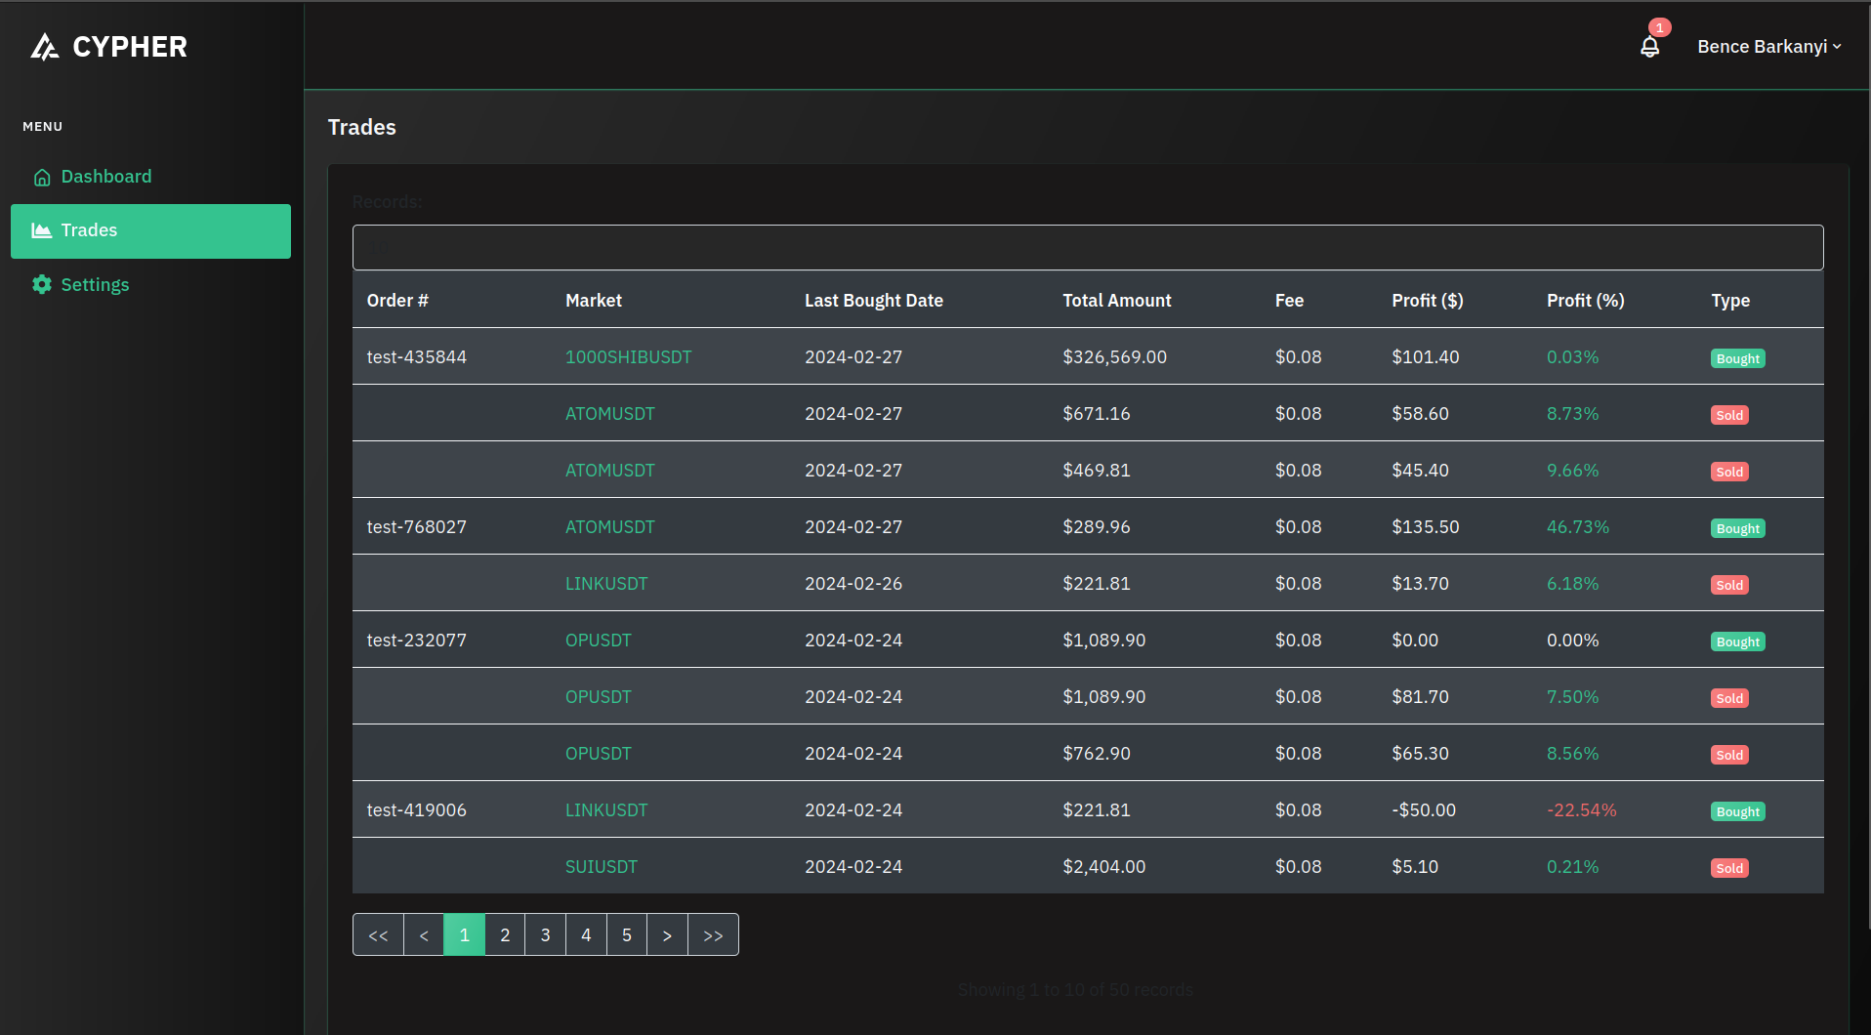Select page 3 in pagination
The height and width of the screenshot is (1035, 1871).
[546, 935]
